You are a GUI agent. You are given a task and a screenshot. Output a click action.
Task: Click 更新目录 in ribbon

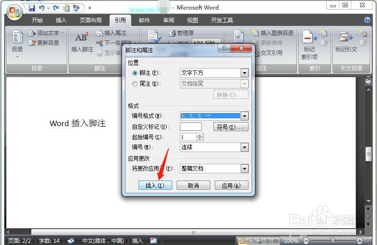point(44,43)
